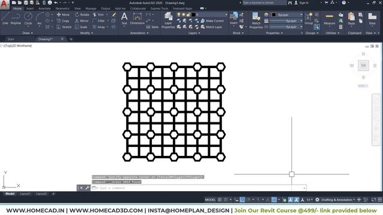Switch to the Layout1 tab
Screen dimensions: 383x215
click(x=25, y=193)
